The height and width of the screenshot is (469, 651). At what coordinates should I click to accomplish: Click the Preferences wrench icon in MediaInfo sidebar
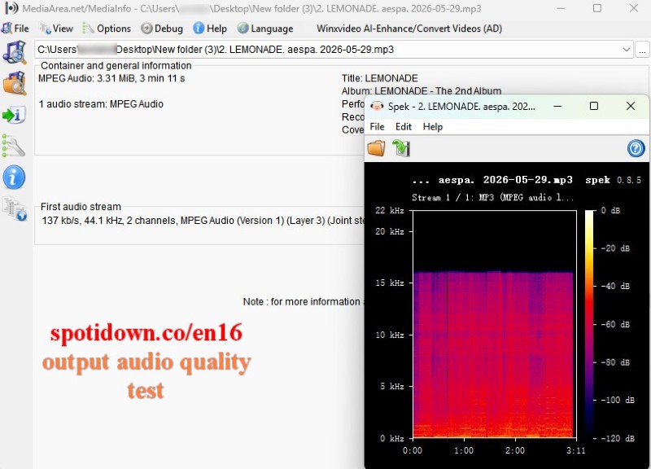point(14,146)
